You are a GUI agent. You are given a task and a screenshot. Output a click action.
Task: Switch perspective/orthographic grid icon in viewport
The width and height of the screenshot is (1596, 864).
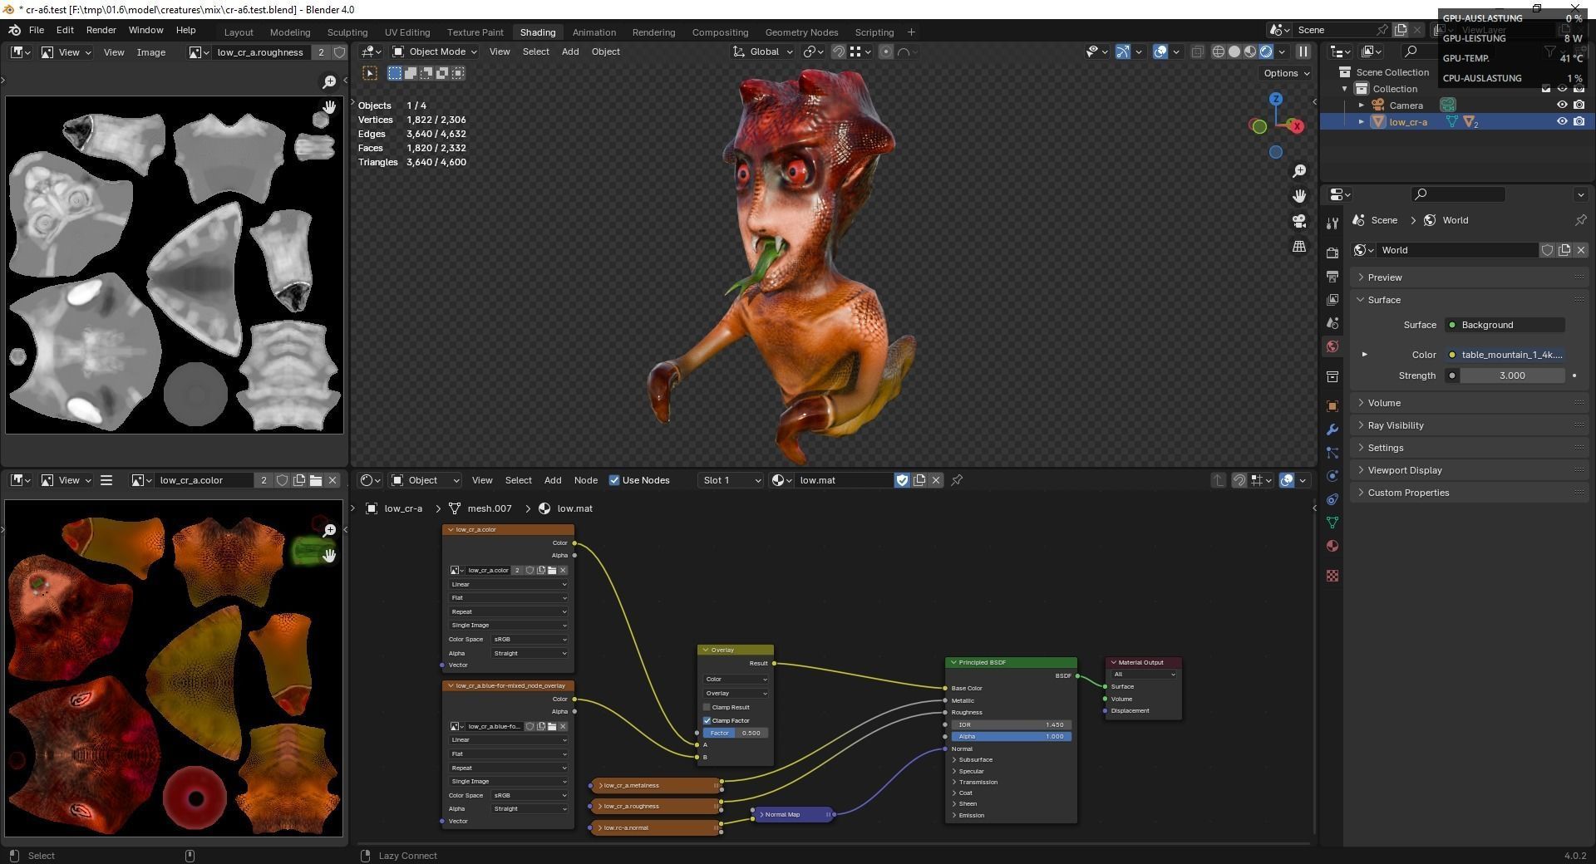pos(1298,247)
